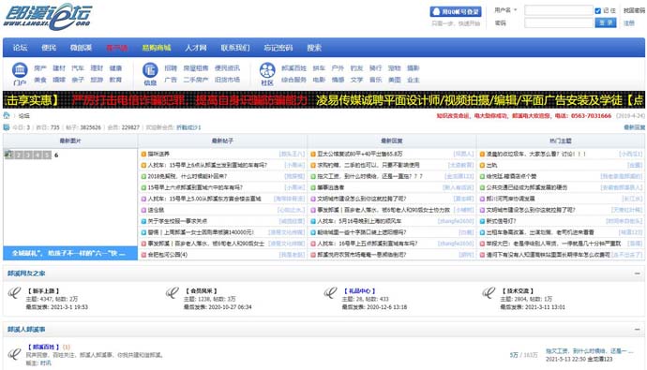The image size is (647, 370).
Task: Open the 旅游 category link
Action: pos(97,80)
